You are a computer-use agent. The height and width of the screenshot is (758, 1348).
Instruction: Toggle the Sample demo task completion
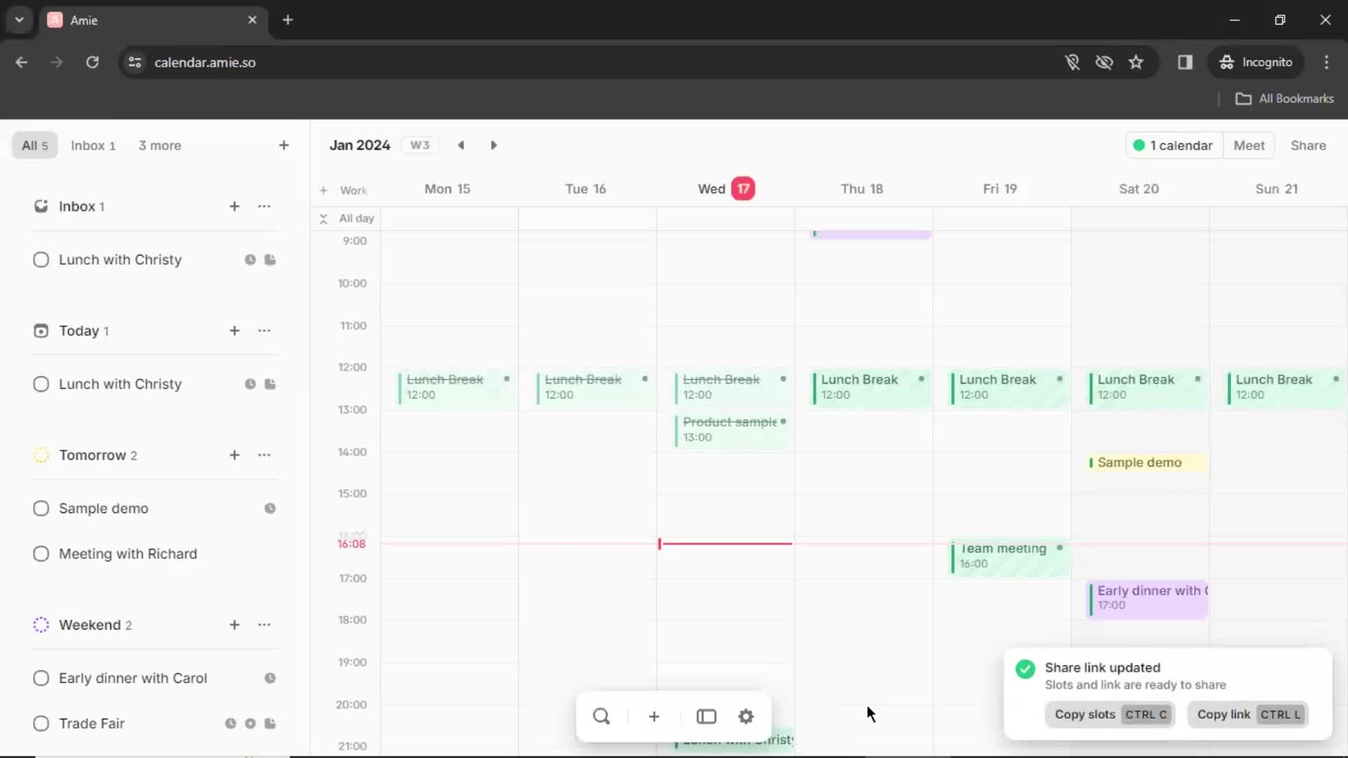point(41,508)
